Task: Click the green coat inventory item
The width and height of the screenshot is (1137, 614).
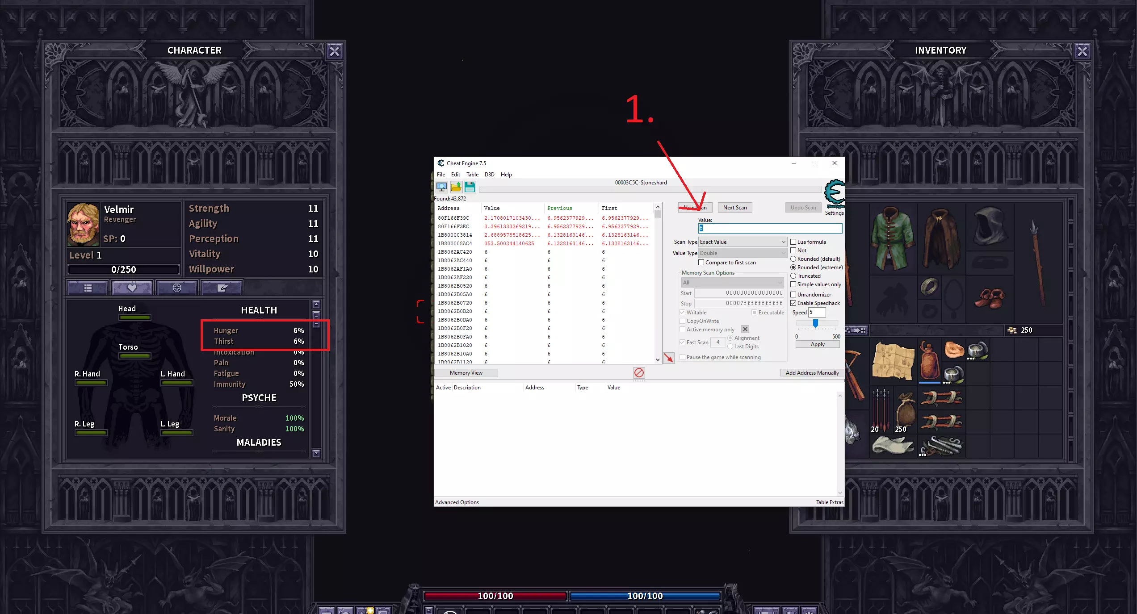Action: (892, 238)
